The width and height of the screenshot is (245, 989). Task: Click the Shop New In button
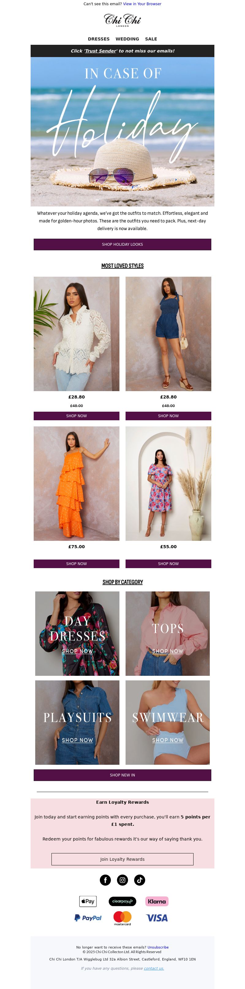[x=122, y=775]
